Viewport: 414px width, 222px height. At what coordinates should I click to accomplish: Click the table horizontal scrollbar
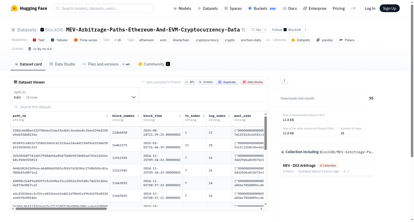coord(61,209)
